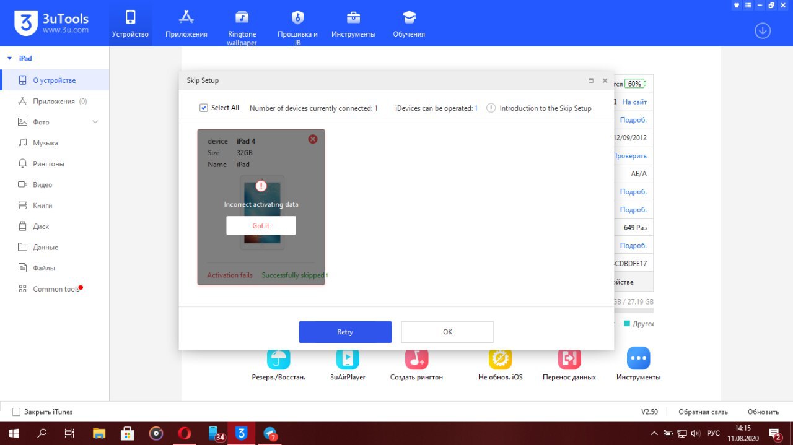
Task: Open downloads via circular arrow icon
Action: click(x=763, y=30)
